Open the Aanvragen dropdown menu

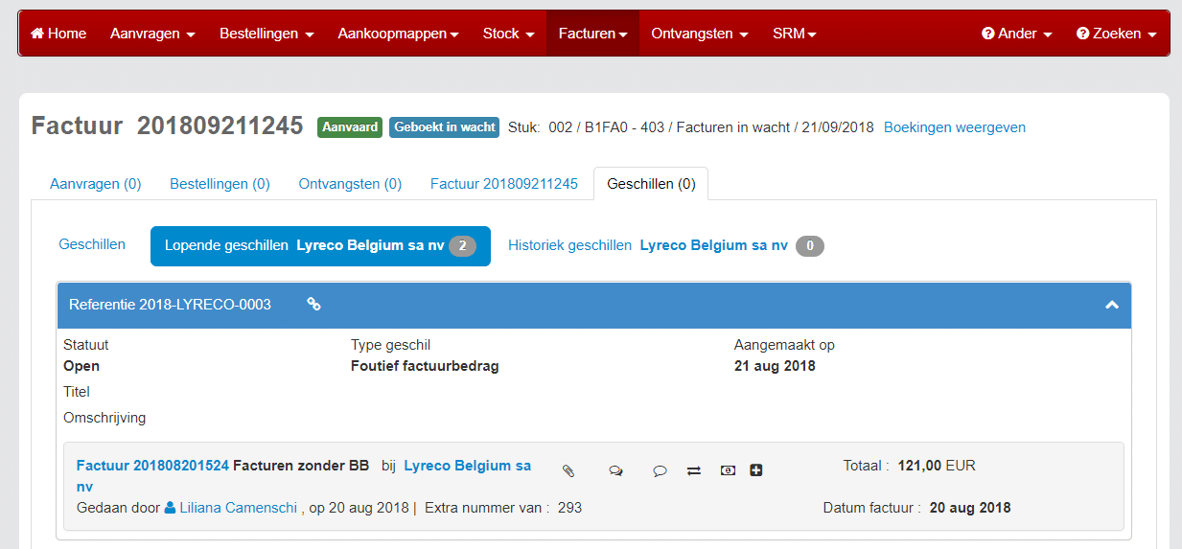pos(152,34)
